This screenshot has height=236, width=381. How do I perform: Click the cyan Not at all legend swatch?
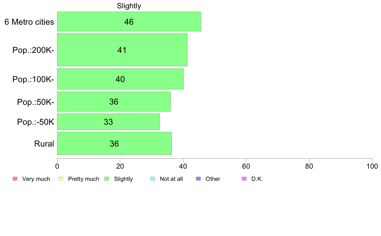(153, 179)
